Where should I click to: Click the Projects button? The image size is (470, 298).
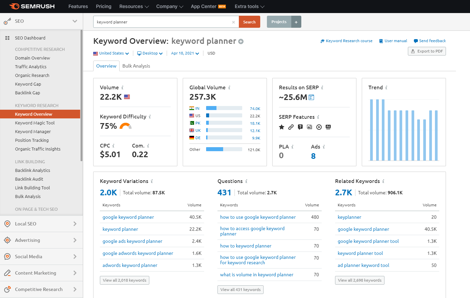[x=279, y=22]
